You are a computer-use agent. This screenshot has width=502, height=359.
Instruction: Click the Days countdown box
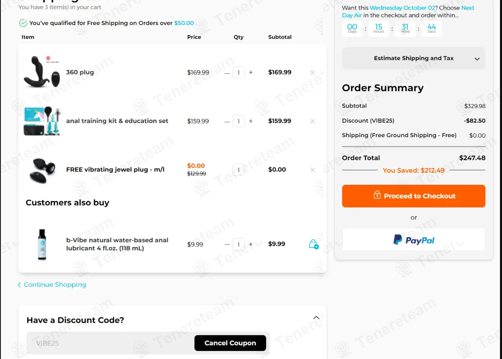[352, 29]
